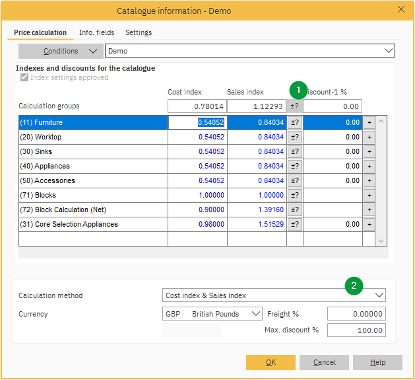Click the Help button
Viewport: 415px width, 380px height.
pyautogui.click(x=377, y=362)
